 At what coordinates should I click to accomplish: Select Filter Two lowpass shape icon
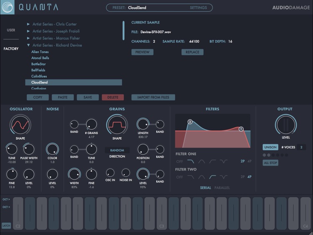tap(191, 177)
